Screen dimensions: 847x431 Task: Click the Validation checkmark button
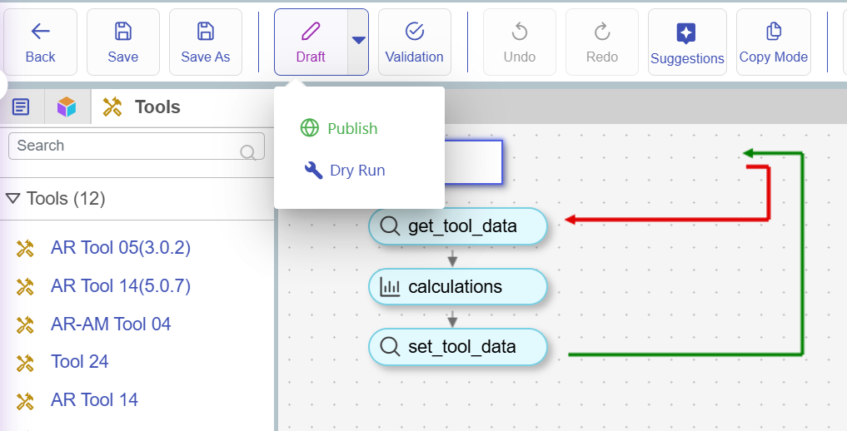(x=414, y=42)
